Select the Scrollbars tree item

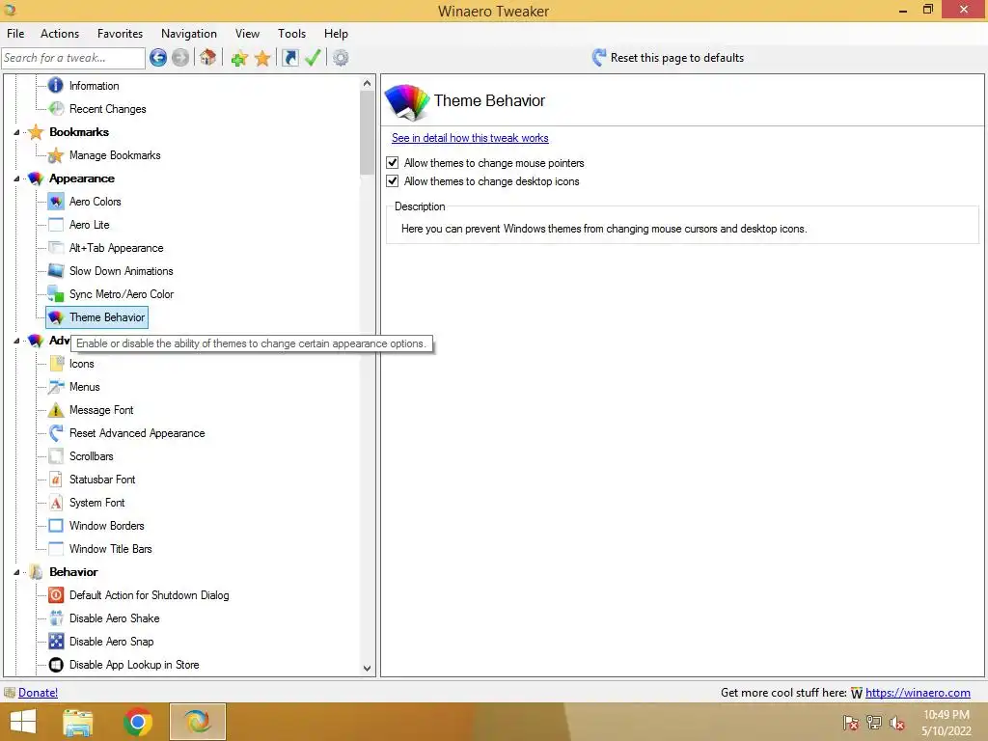point(92,456)
